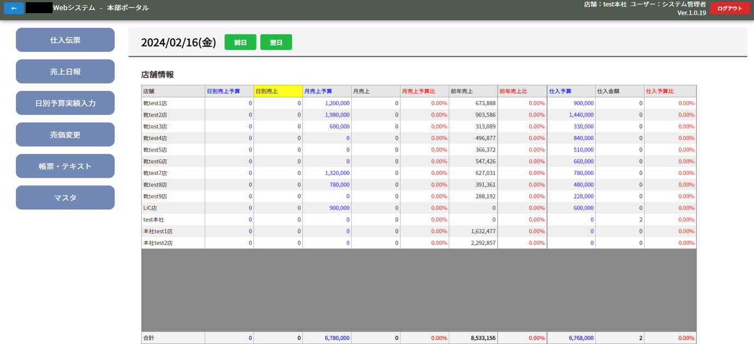754x344 pixels.
Task: Click previous-year sales 673,888
Action: [486, 103]
